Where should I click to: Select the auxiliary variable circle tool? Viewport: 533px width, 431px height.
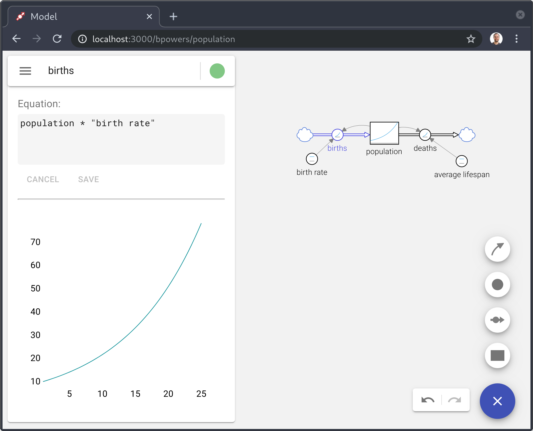[497, 285]
